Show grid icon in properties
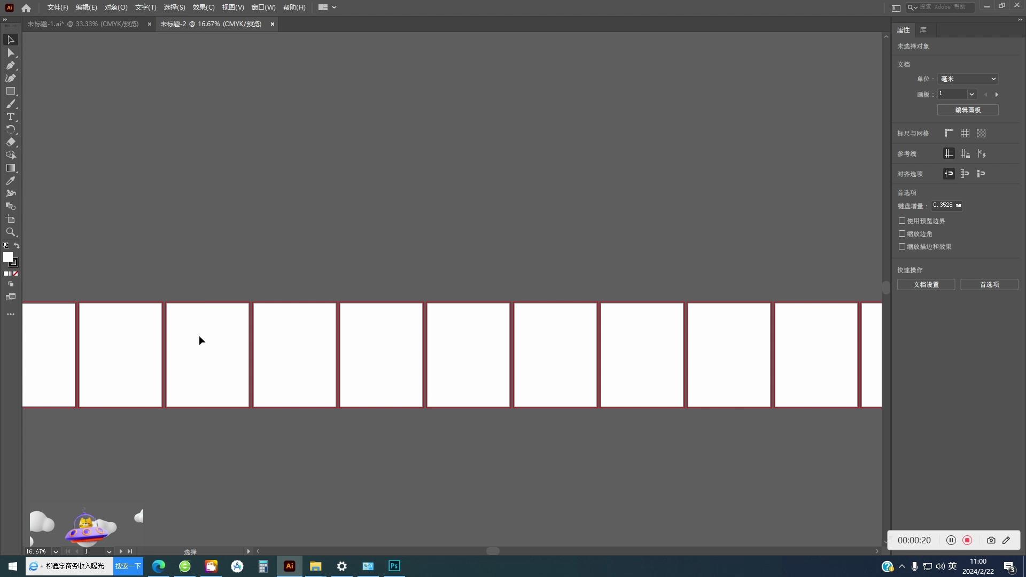Viewport: 1026px width, 577px height. coord(965,134)
